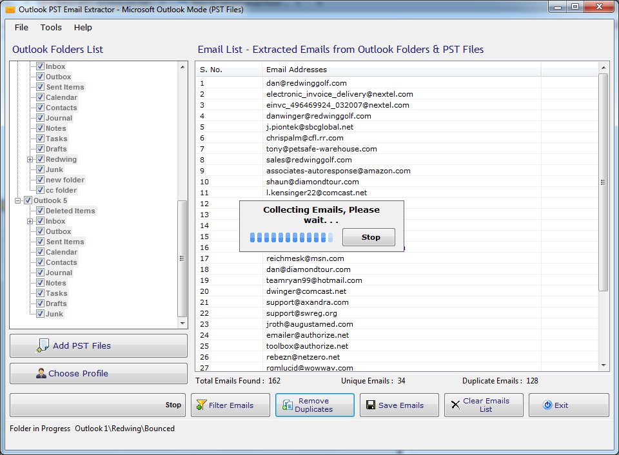Screen dimensions: 619x455
Task: Uncheck the cc folder checkbox
Action: (x=40, y=190)
